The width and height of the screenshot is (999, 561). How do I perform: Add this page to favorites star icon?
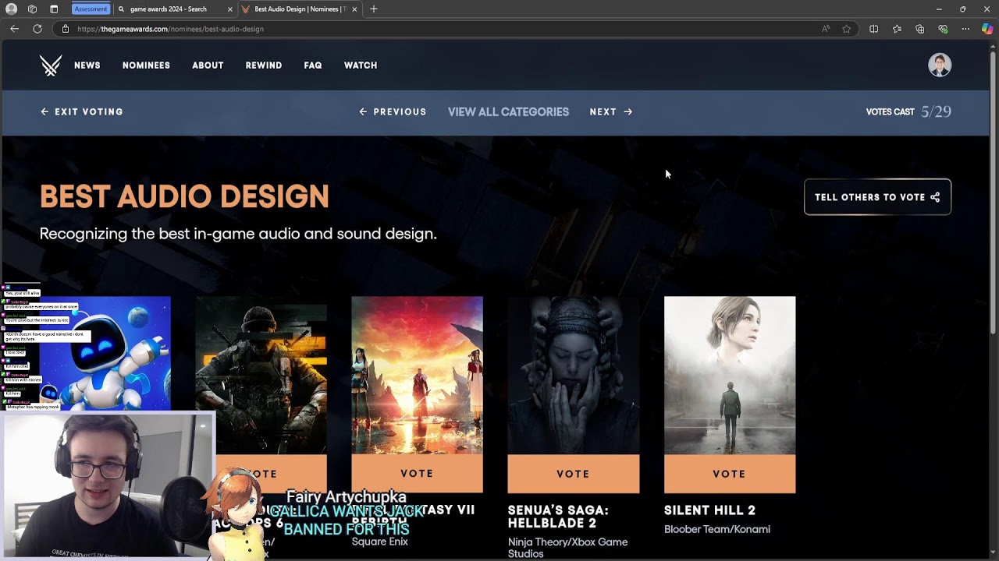click(x=847, y=29)
